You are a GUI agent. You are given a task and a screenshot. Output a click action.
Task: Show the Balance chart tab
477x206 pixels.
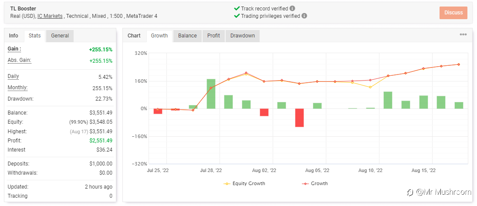[x=187, y=36]
